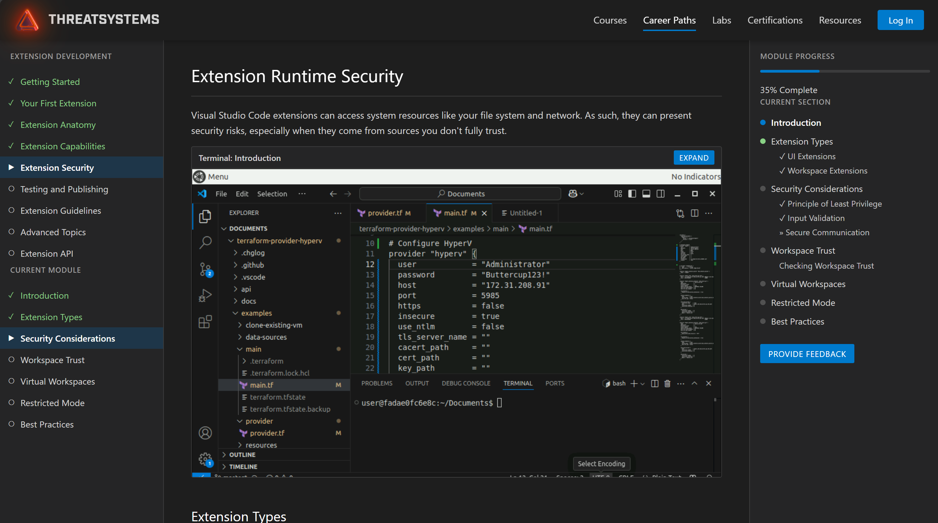The height and width of the screenshot is (523, 938).
Task: Go back with the left arrow navigation icon
Action: point(333,194)
